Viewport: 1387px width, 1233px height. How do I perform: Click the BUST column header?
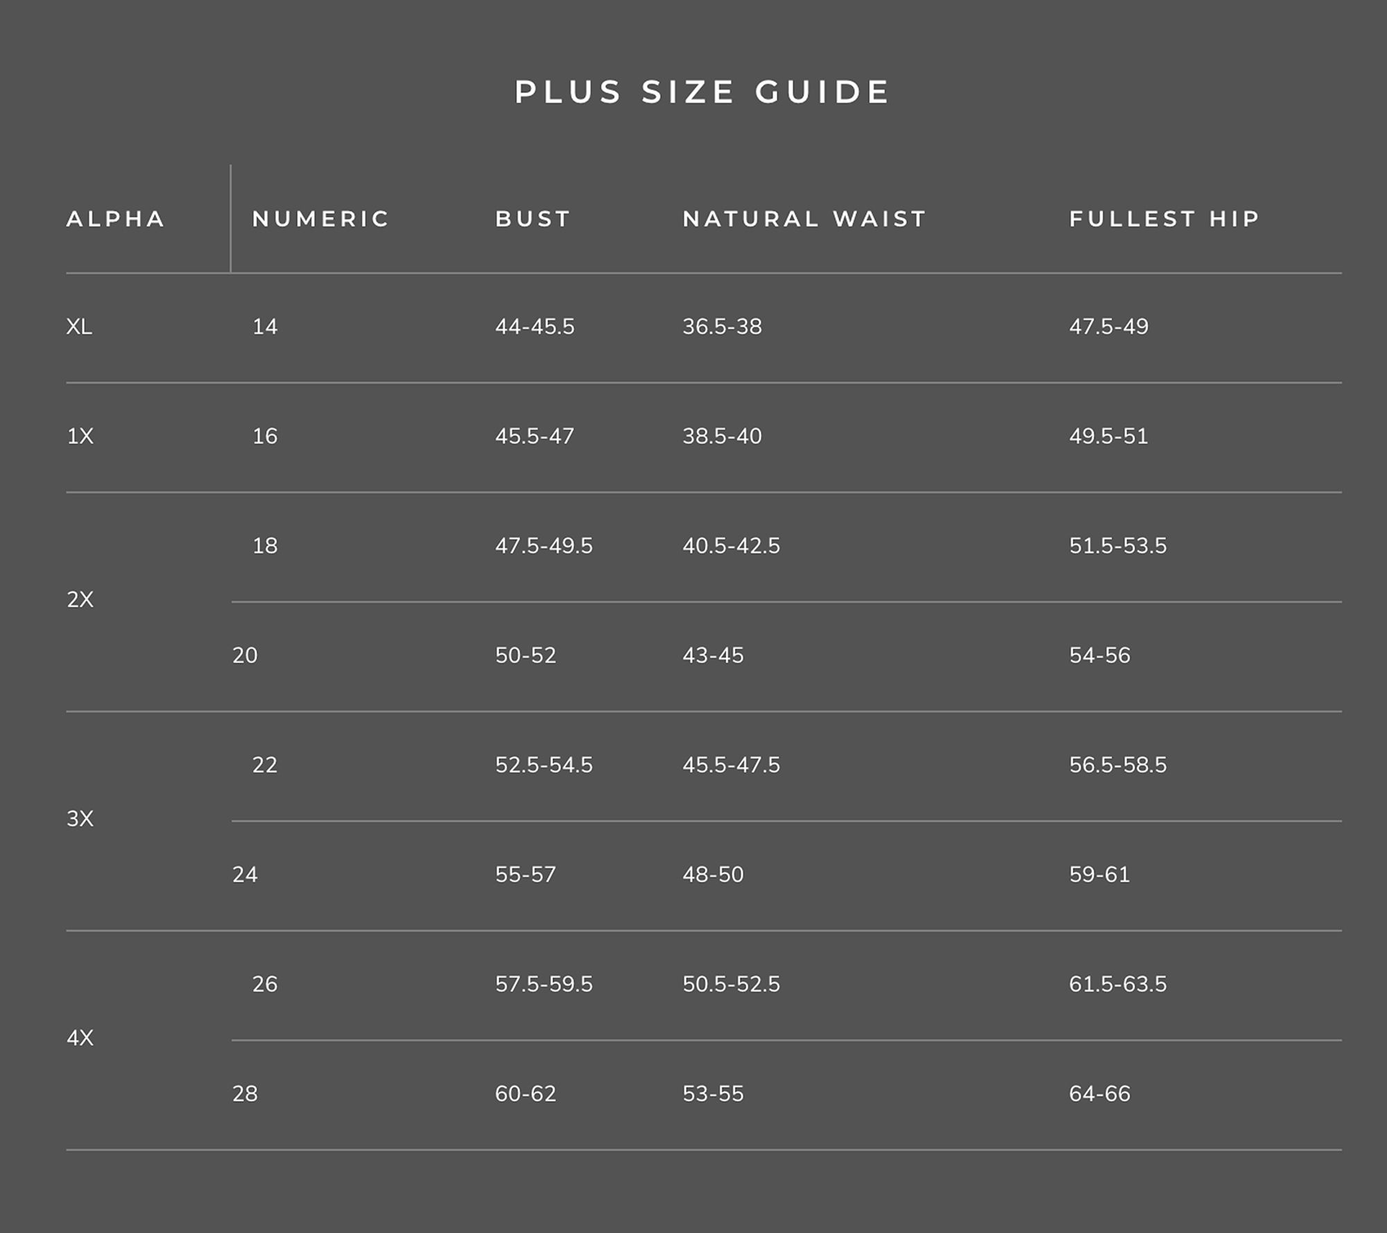(533, 219)
